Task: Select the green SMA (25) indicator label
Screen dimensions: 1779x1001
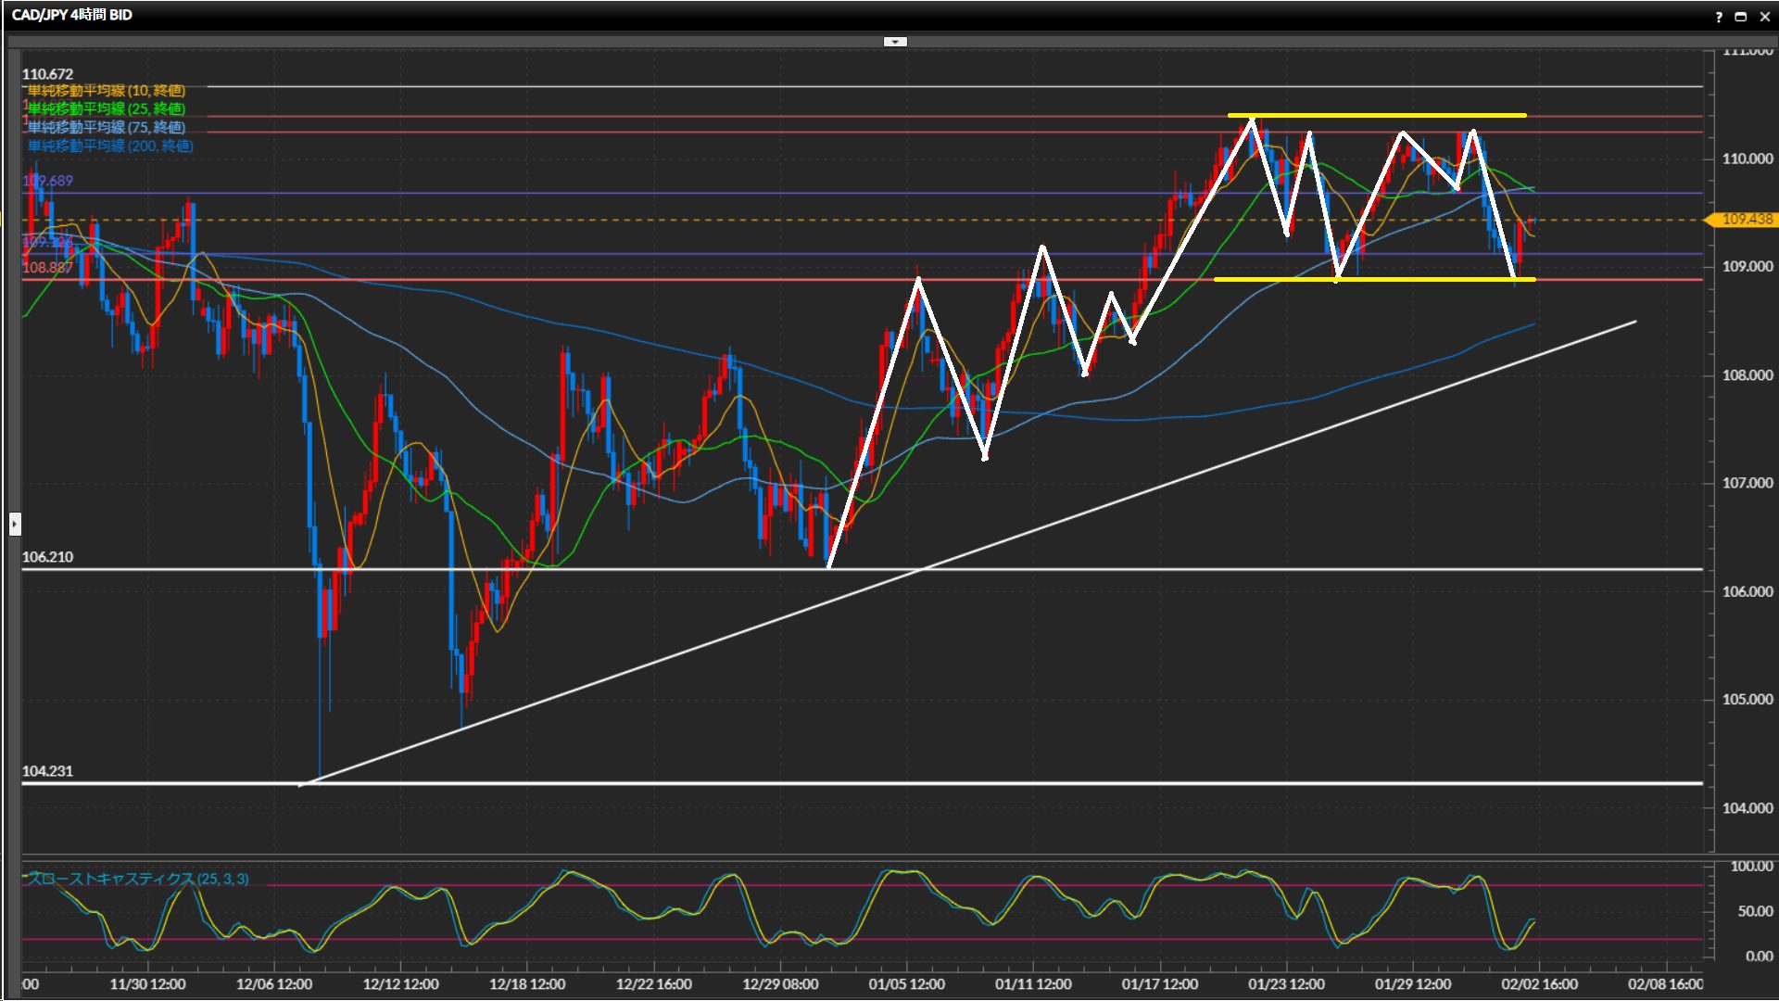Action: click(106, 109)
